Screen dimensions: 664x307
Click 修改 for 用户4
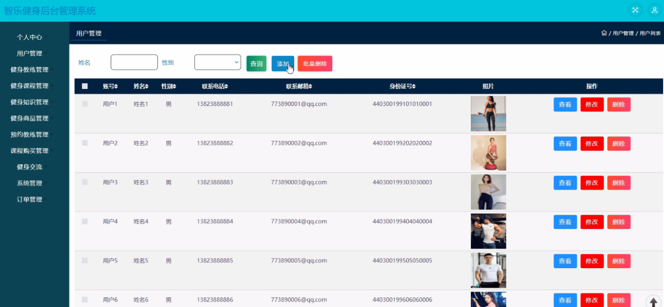(x=592, y=222)
